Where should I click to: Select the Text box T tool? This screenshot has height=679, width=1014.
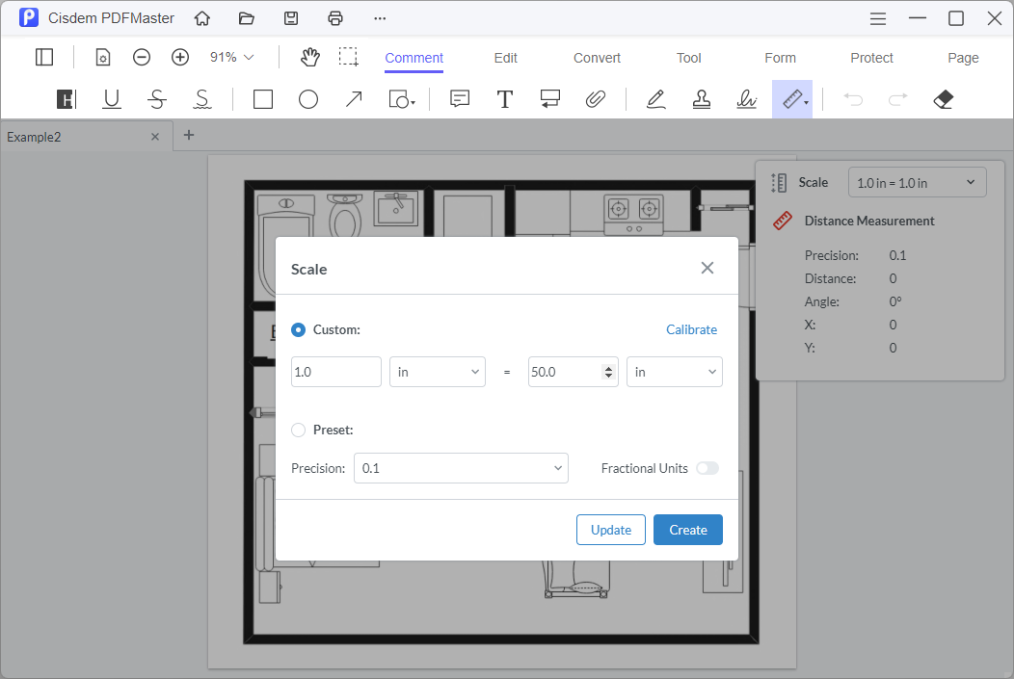click(x=504, y=99)
